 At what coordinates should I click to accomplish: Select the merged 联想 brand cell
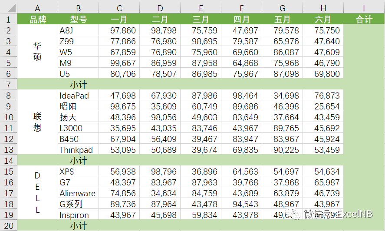click(x=38, y=122)
